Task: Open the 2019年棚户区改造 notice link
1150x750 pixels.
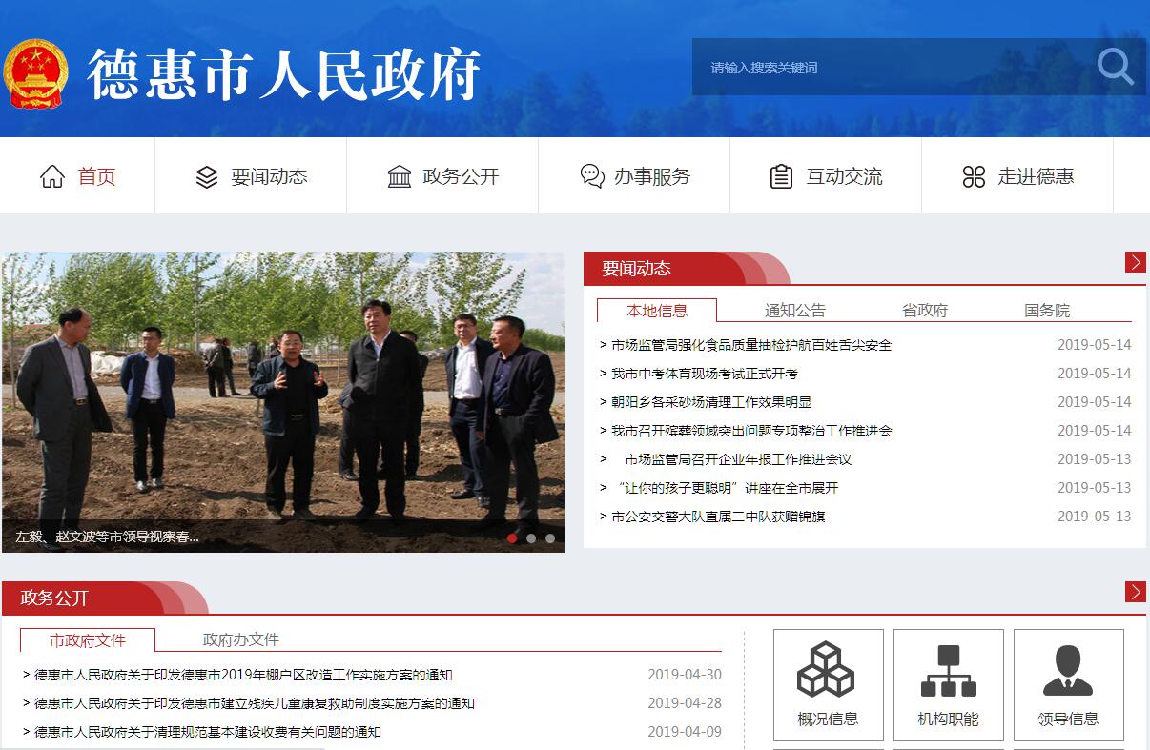Action: point(242,675)
